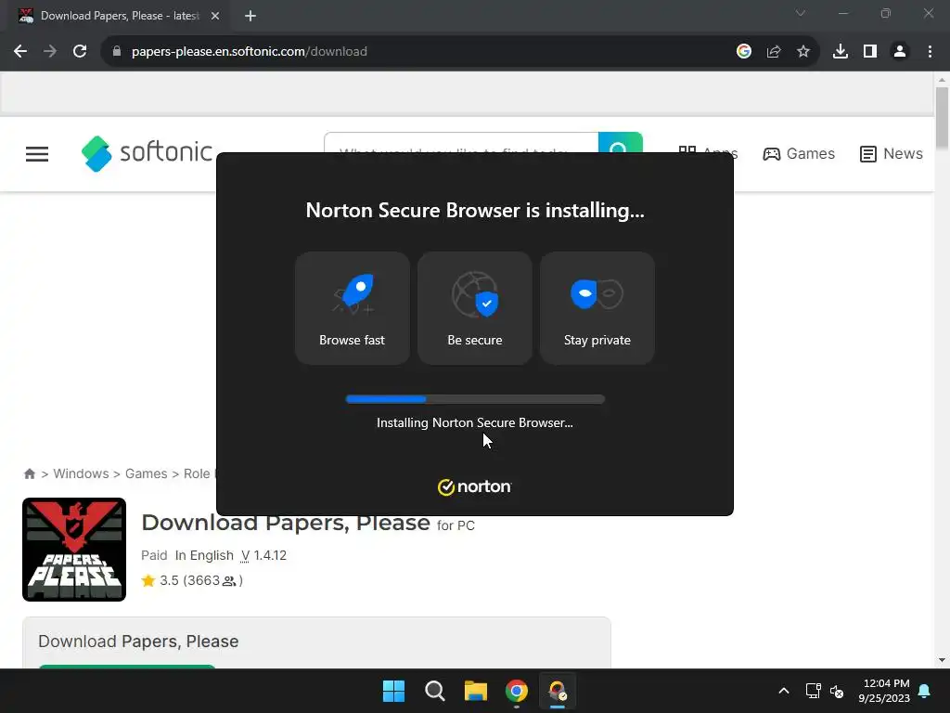Click the Norton installer taskbar icon

tap(558, 691)
